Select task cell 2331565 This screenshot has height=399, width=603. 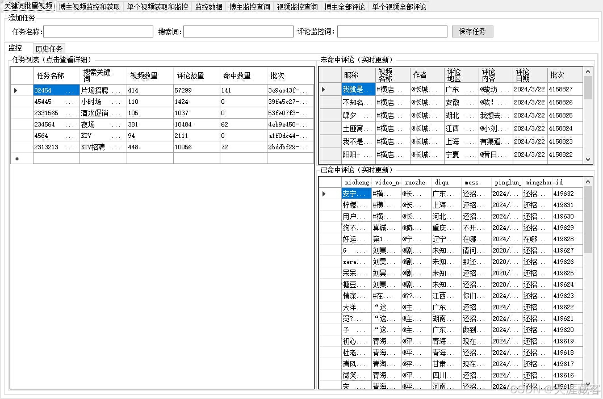coord(57,113)
